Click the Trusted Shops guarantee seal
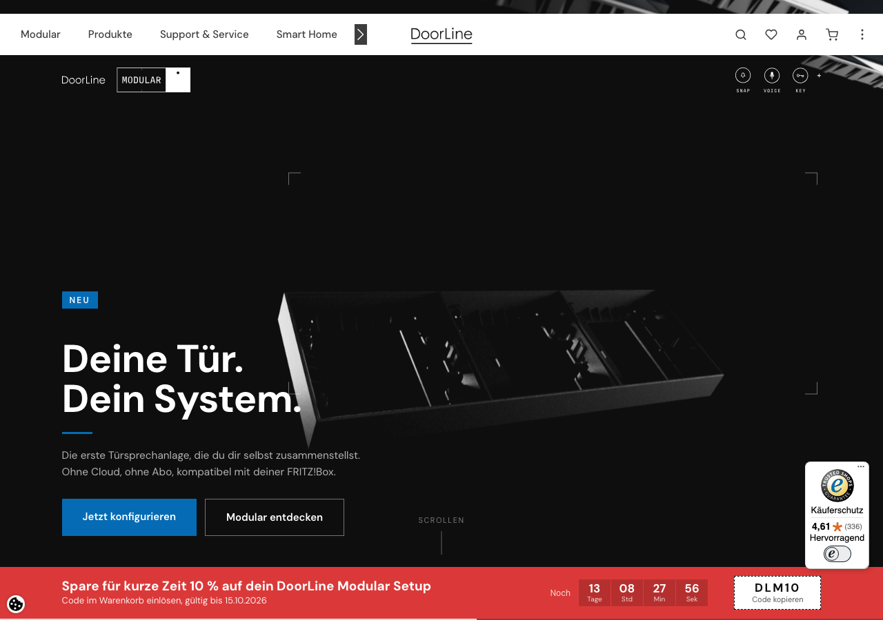Viewport: 883px width, 620px height. pos(837,486)
